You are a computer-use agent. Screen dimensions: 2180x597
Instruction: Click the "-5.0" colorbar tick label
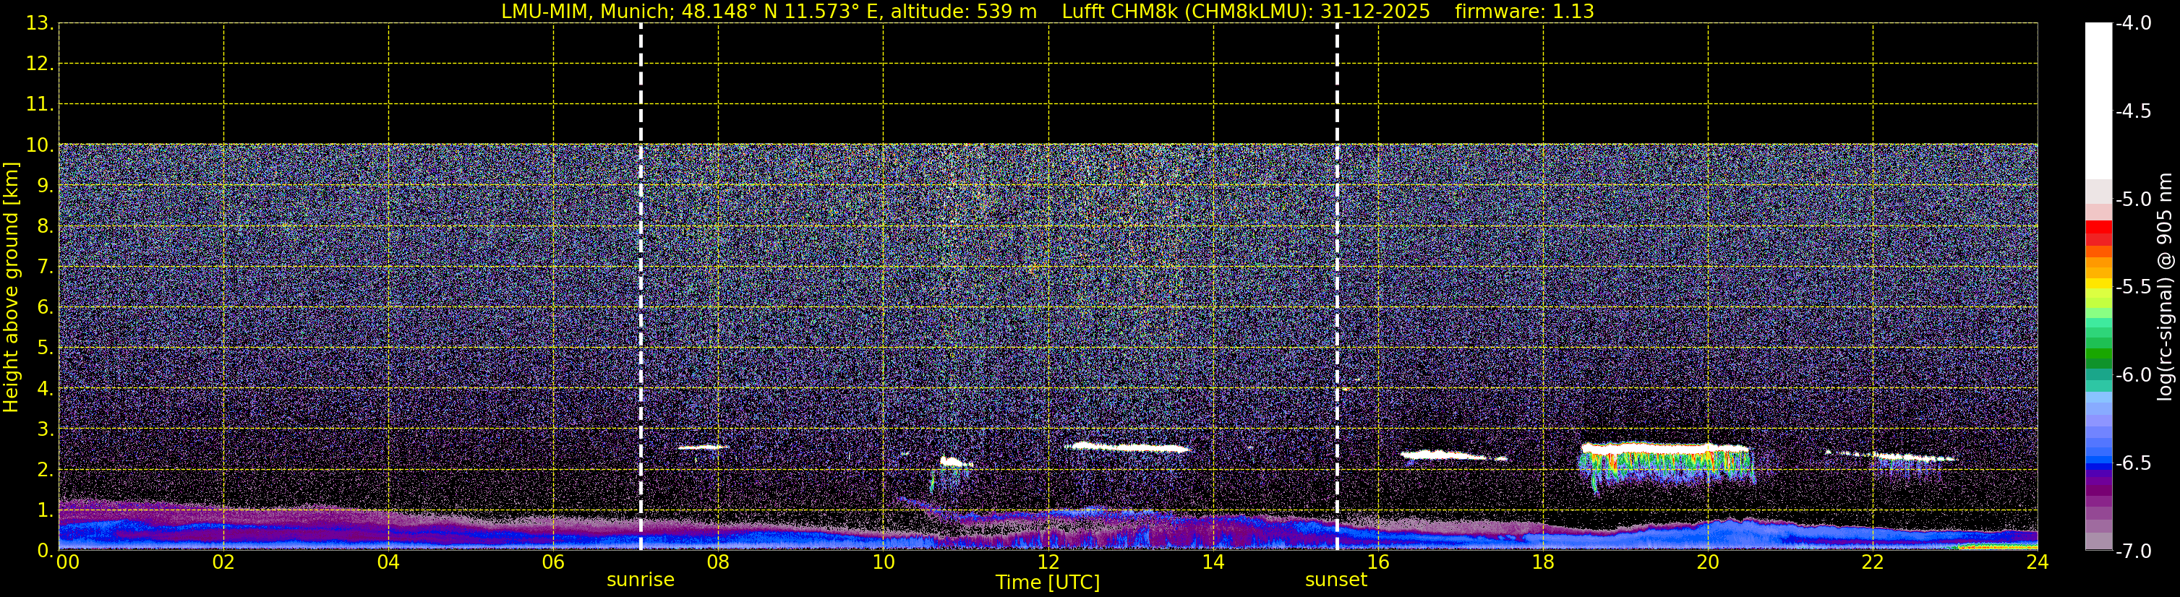[2132, 199]
